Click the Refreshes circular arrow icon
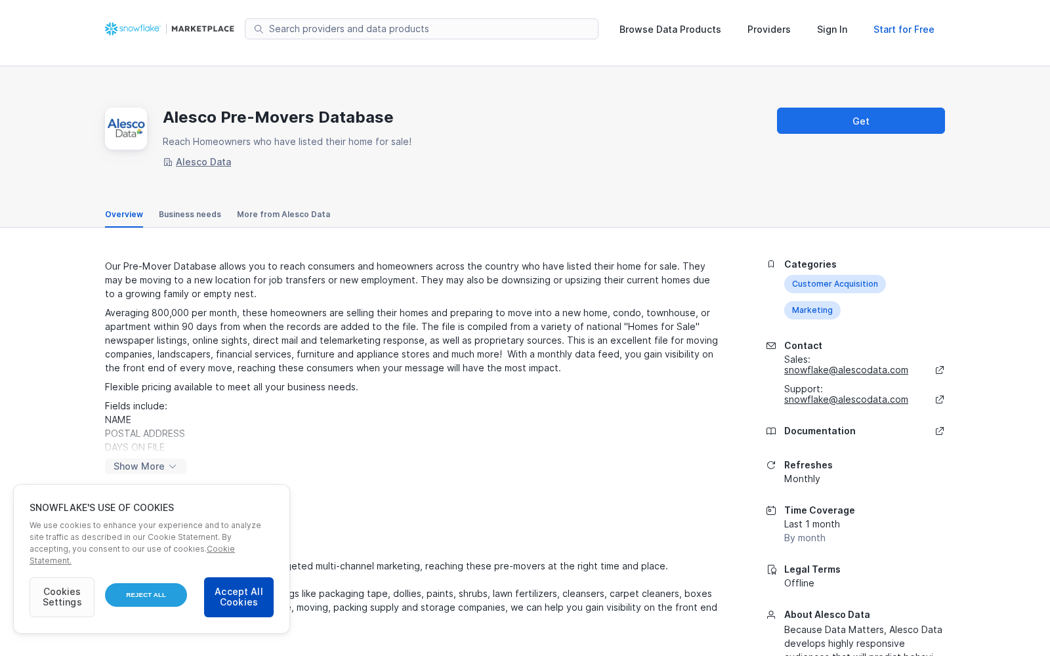This screenshot has width=1050, height=656. point(771,465)
